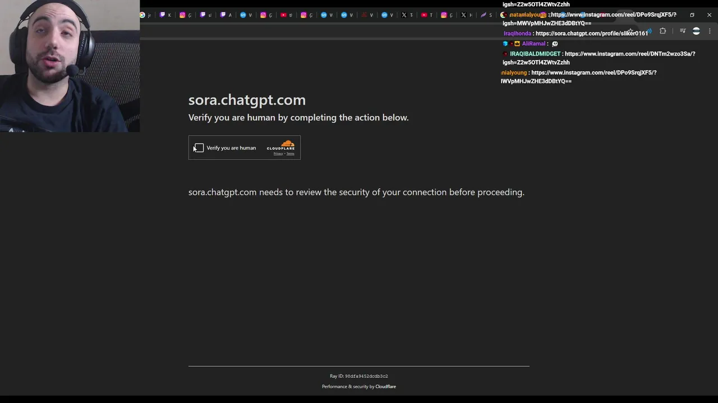
Task: Open Cloudflare Terms link in widget
Action: (290, 153)
